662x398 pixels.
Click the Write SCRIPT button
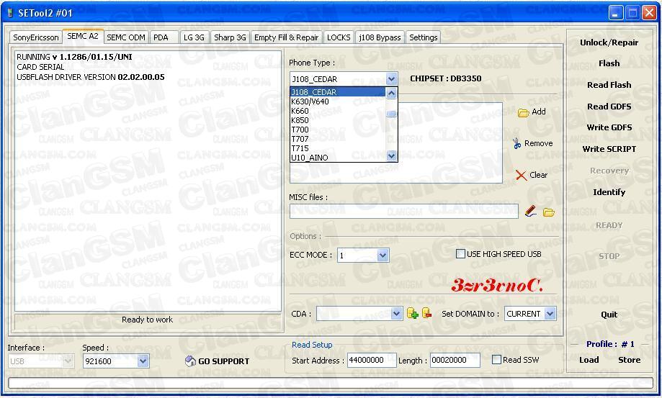[x=609, y=149]
